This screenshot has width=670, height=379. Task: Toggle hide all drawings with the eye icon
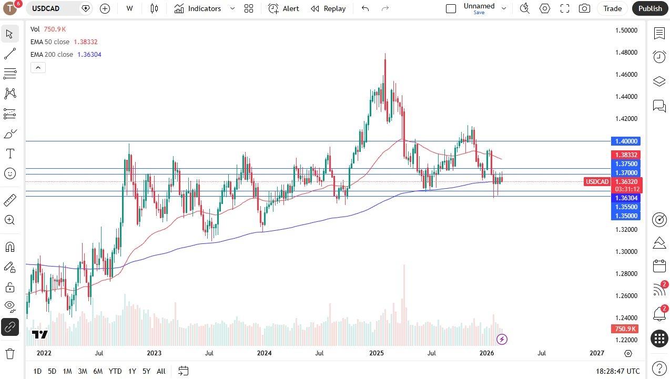pos(9,306)
